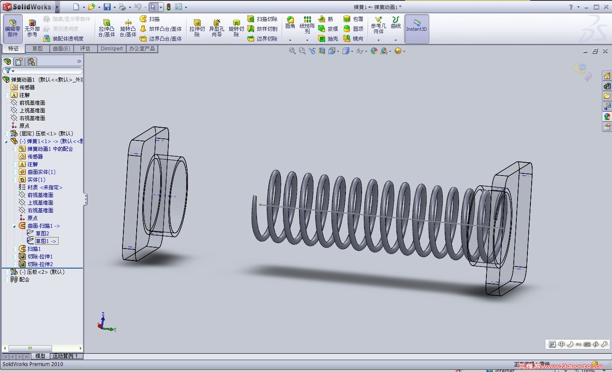612x372 pixels.
Task: Switch to the 草图 sketch tab
Action: coord(38,49)
